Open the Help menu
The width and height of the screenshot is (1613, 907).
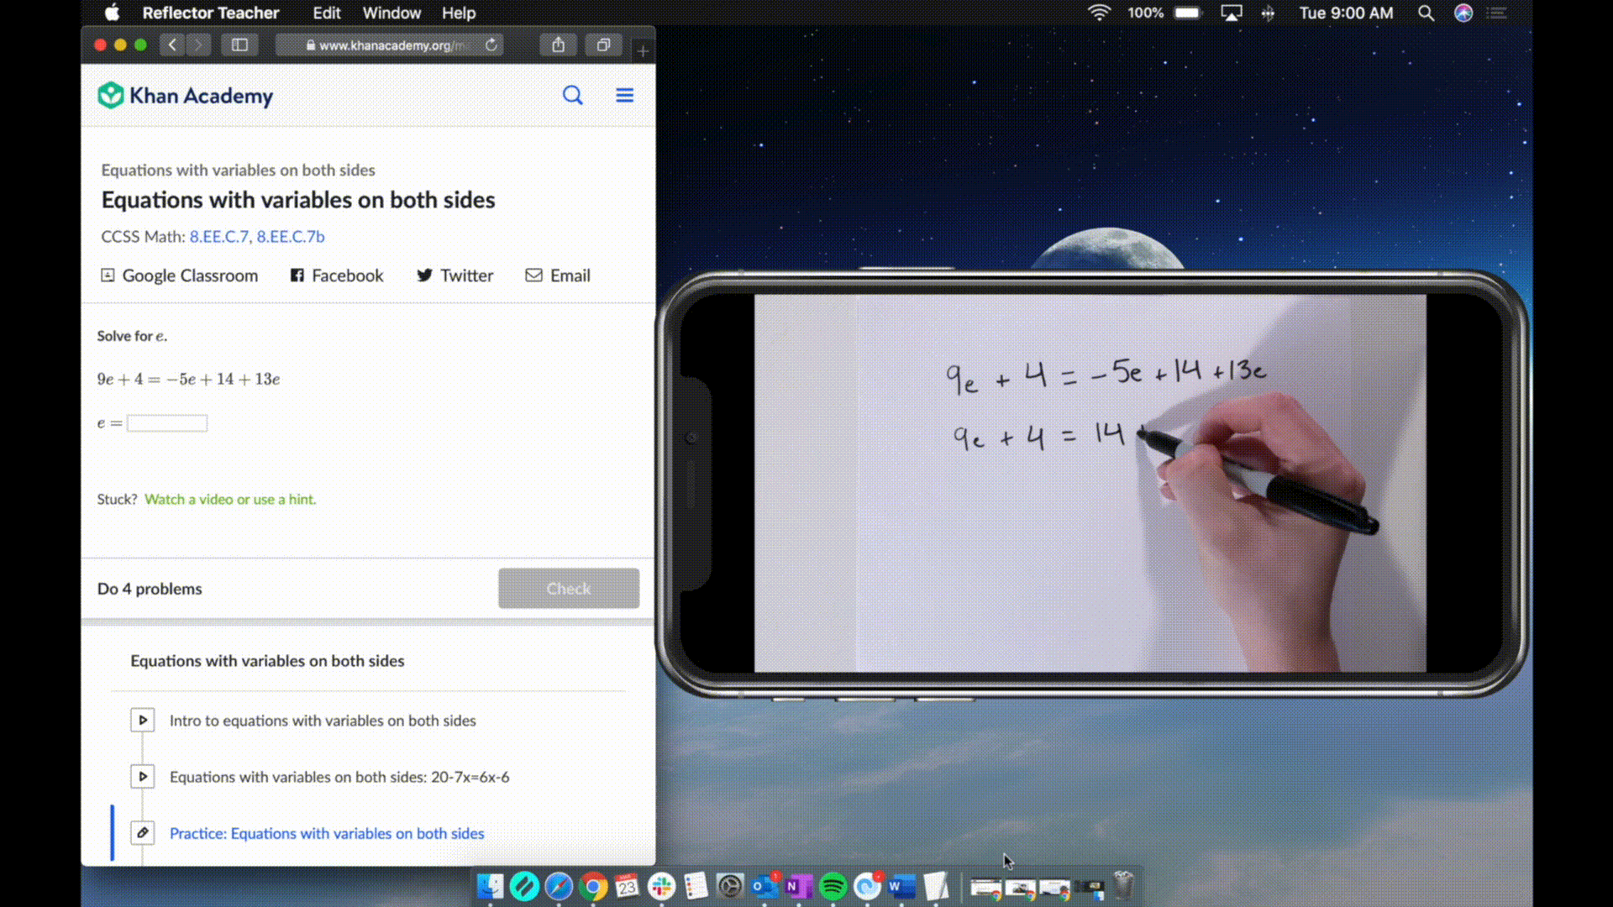tap(459, 13)
